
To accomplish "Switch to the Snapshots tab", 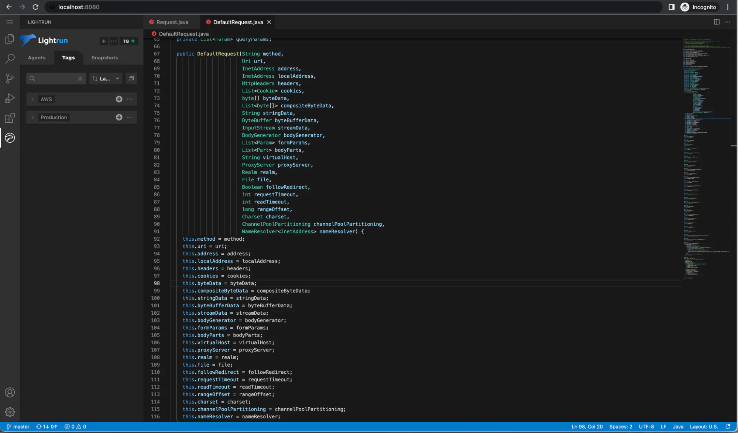I will 104,57.
